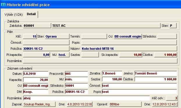181x108 pixels.
Task: Click the empty Popis field in Plán
Action: click(x=129, y=43)
